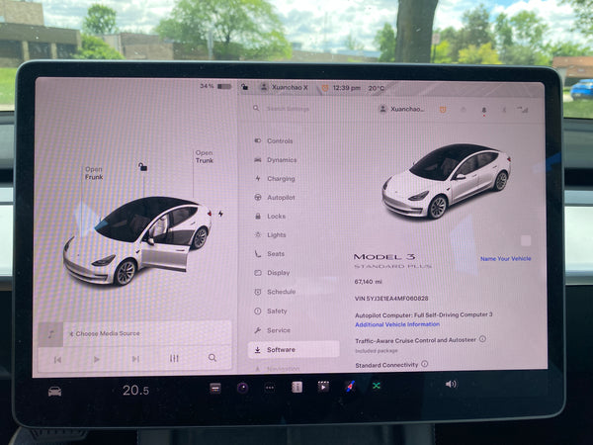This screenshot has height=445, width=593.
Task: Tap the white car image in Software panel
Action: pyautogui.click(x=447, y=181)
